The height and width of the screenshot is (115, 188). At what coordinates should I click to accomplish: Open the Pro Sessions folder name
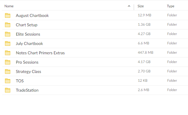coord(27,62)
